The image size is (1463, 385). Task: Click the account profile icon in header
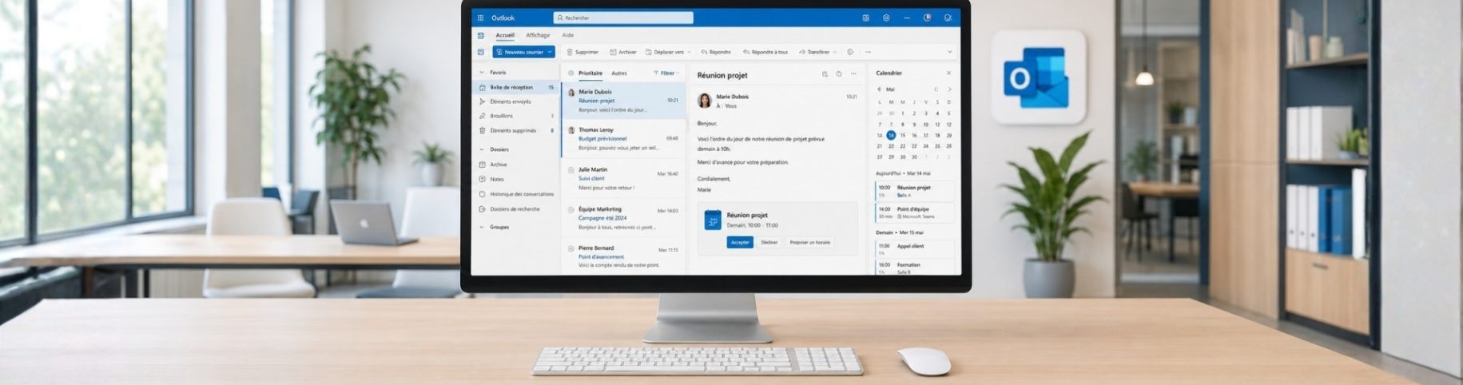[x=948, y=18]
